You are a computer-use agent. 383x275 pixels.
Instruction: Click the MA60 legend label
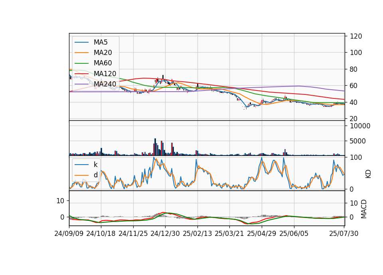pyautogui.click(x=103, y=63)
